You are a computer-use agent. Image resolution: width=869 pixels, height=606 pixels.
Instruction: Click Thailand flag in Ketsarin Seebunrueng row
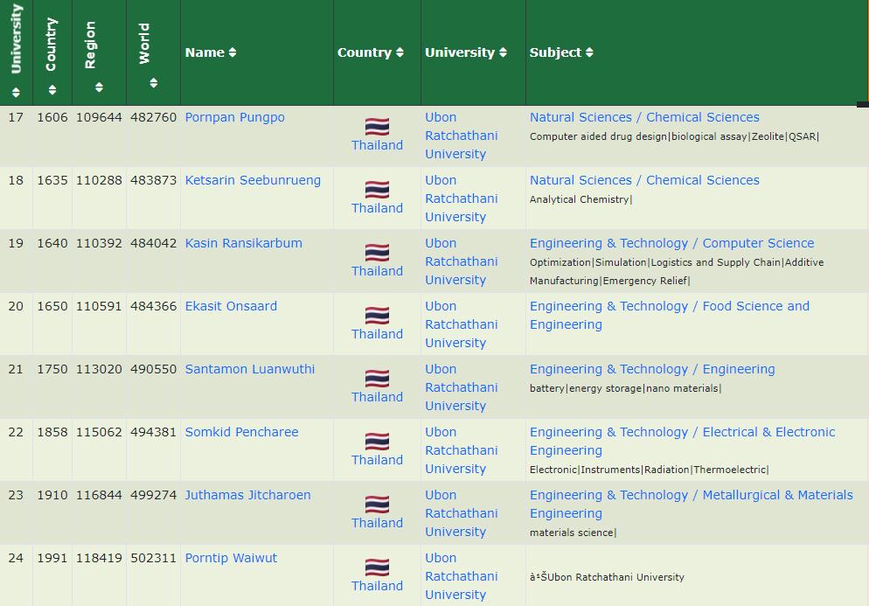tap(377, 190)
